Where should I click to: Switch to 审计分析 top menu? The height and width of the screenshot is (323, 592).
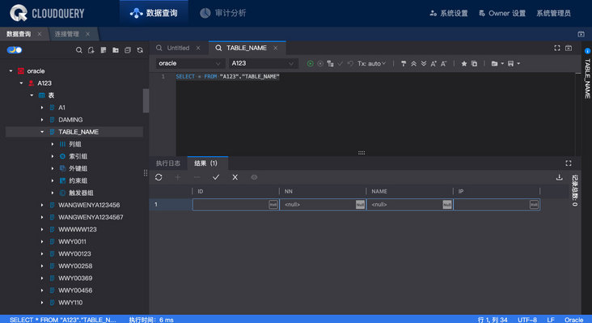[223, 13]
